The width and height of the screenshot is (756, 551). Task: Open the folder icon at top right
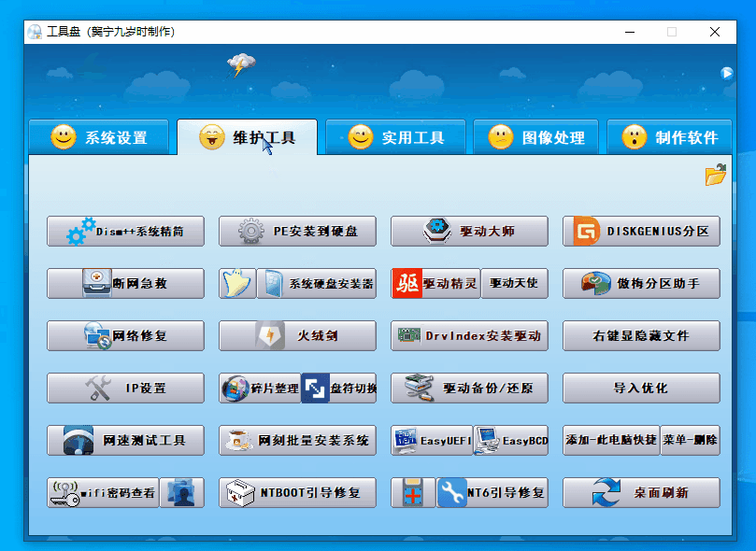click(x=715, y=175)
